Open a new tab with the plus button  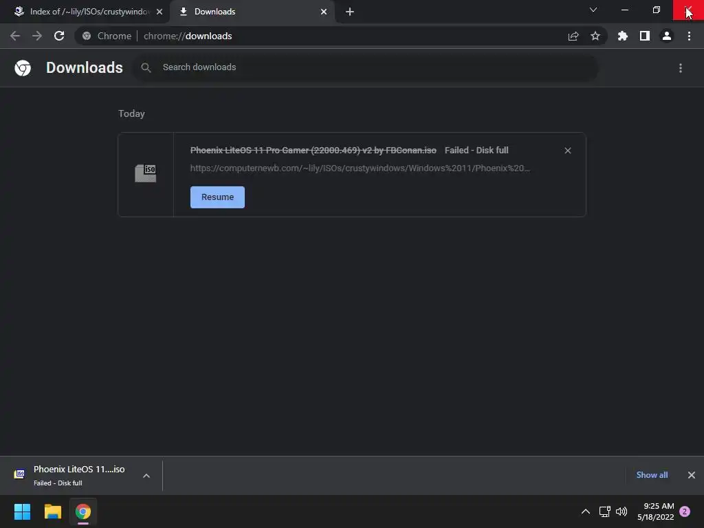(350, 12)
